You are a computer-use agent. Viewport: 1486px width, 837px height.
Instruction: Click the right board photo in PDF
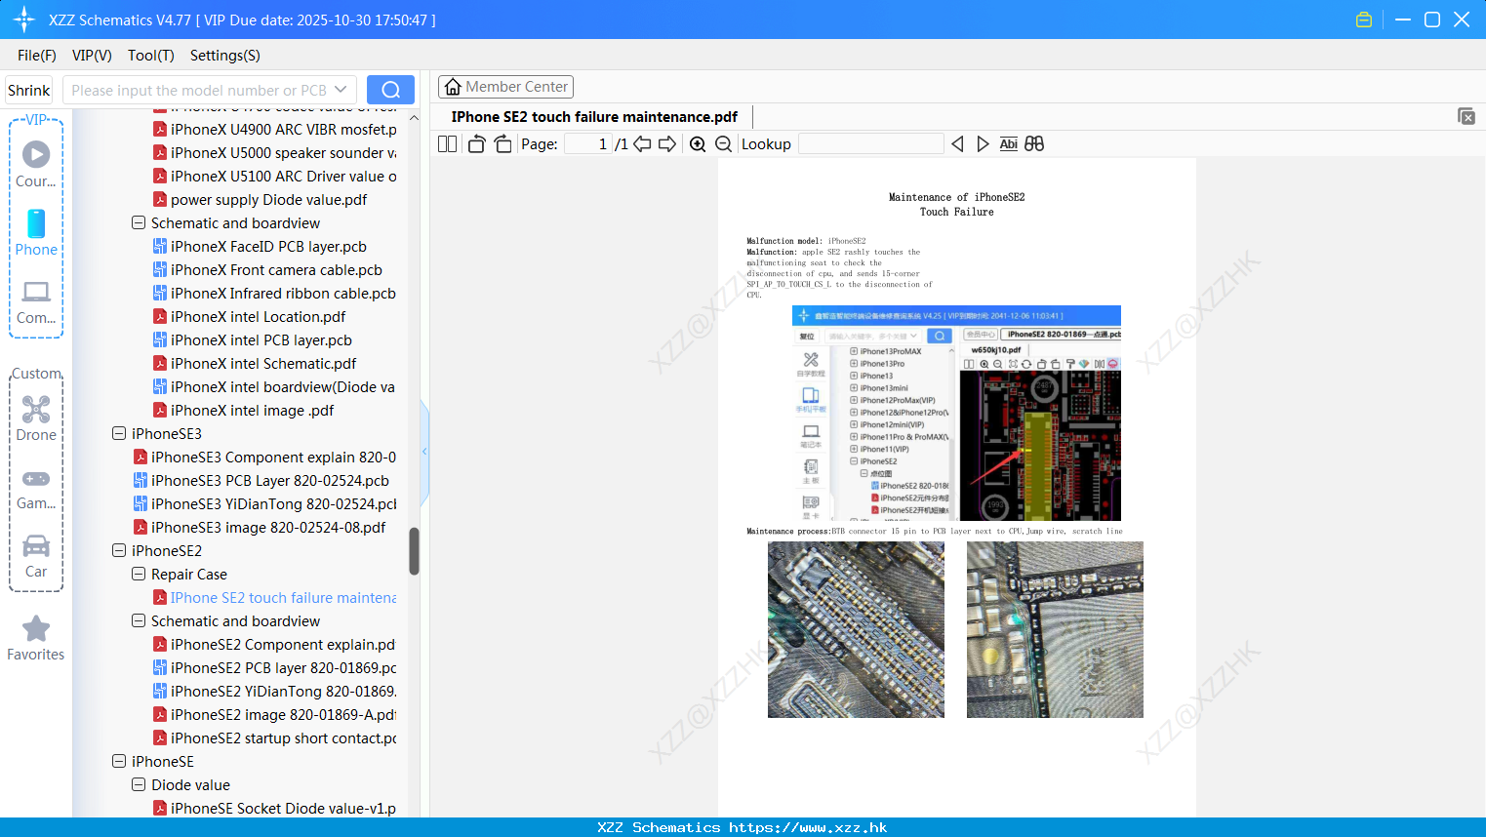[x=1055, y=629]
